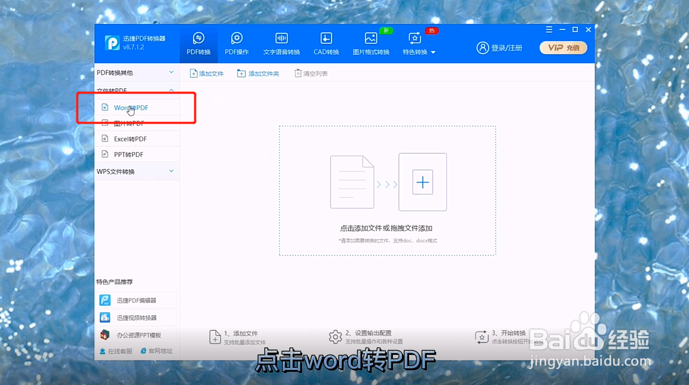This screenshot has height=385, width=689.
Task: Expand the WPS文件转换 section
Action: click(137, 172)
